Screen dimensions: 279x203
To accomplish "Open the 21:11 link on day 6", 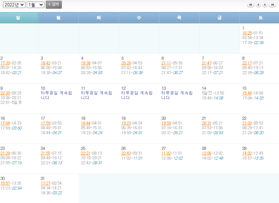I will 166,63.
